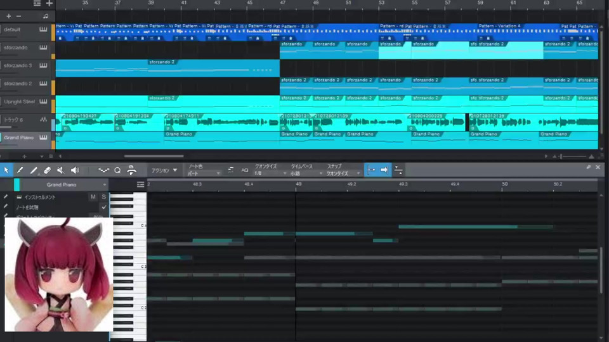Image resolution: width=609 pixels, height=342 pixels.
Task: Open the small arrow dropdown below track list
Action: [42, 156]
